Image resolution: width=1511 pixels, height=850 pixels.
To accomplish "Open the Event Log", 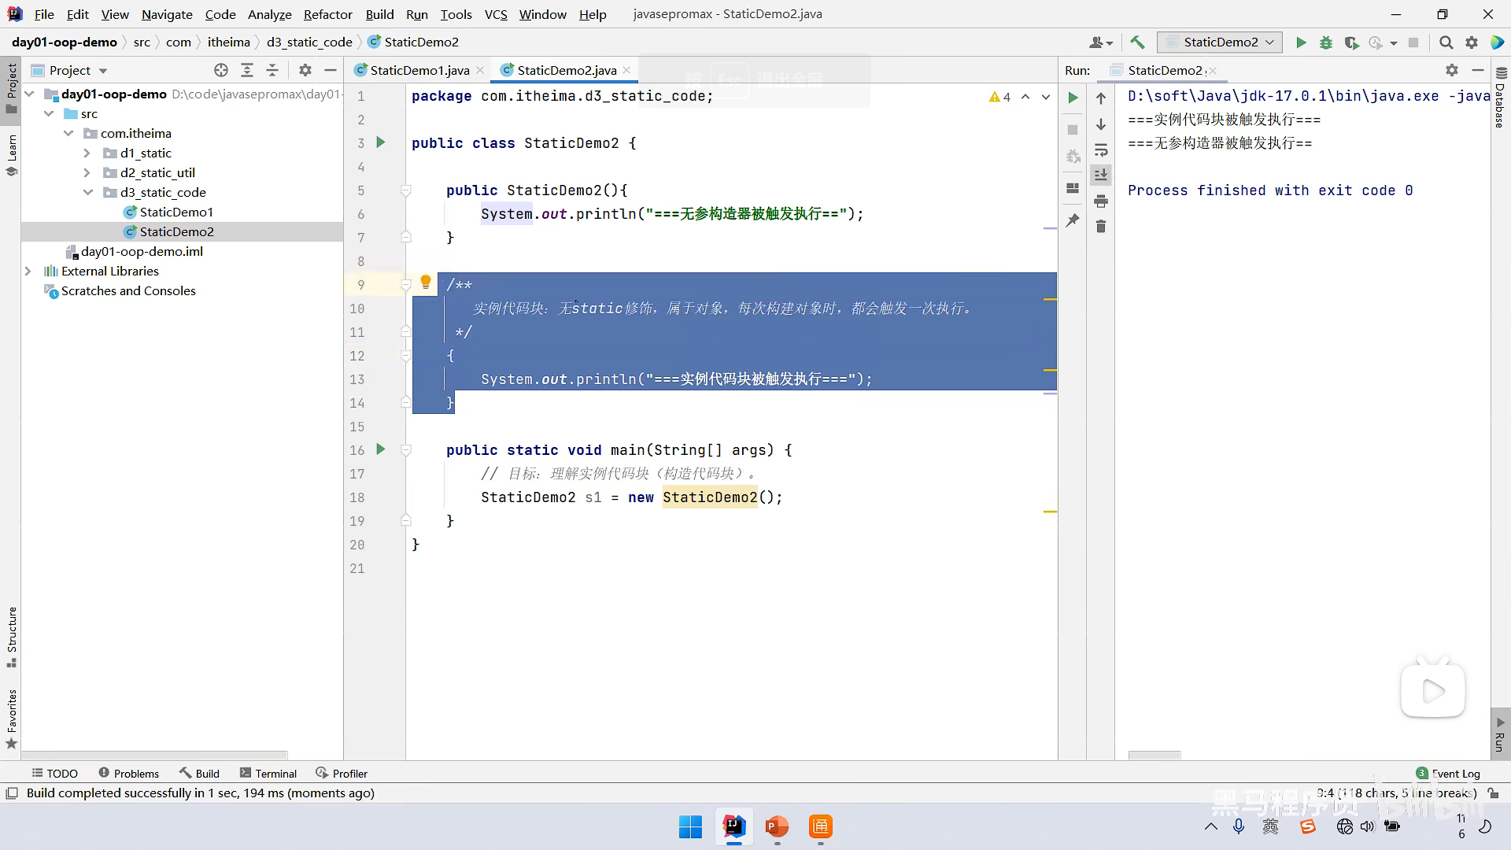I will 1448,774.
